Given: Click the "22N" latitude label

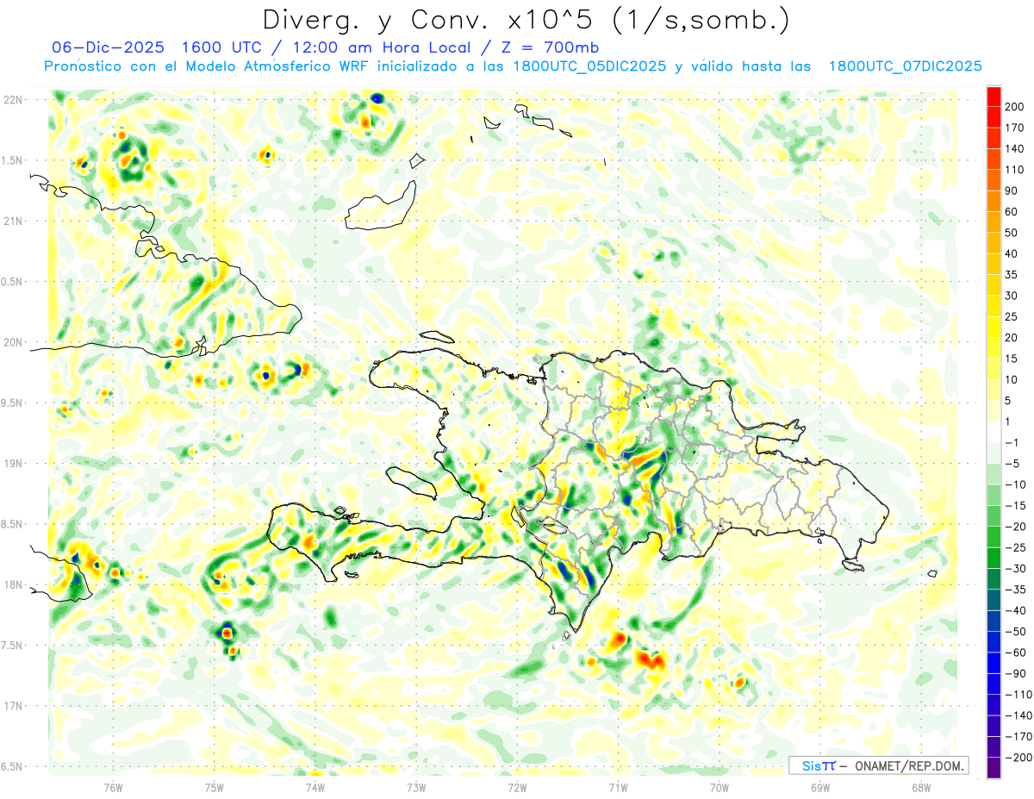Looking at the screenshot, I should [12, 100].
